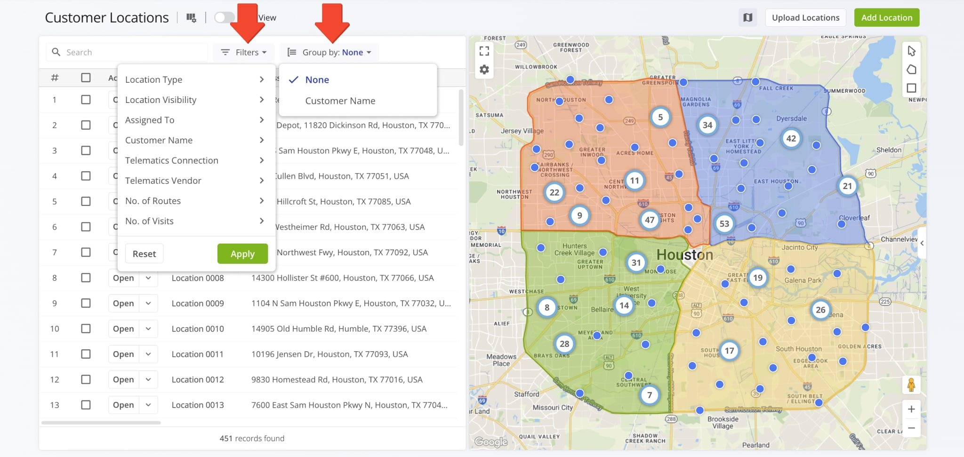964x457 pixels.
Task: Open Telematics Connection filter option
Action: (x=196, y=160)
